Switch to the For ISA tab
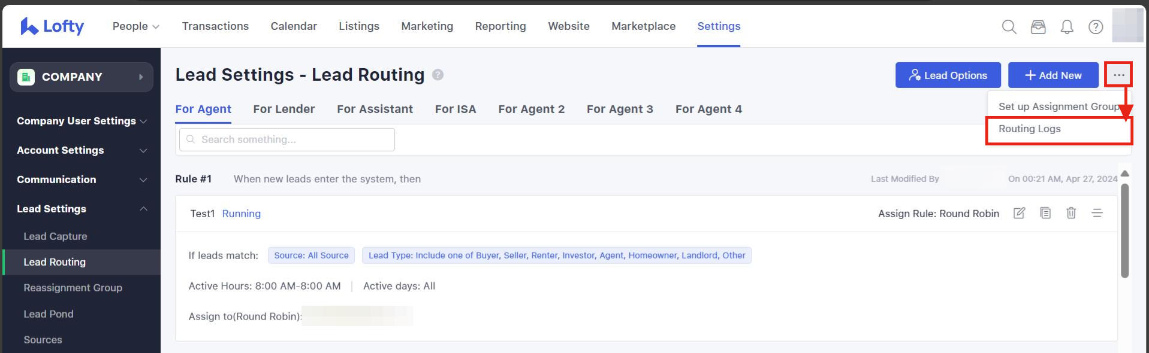 [455, 109]
